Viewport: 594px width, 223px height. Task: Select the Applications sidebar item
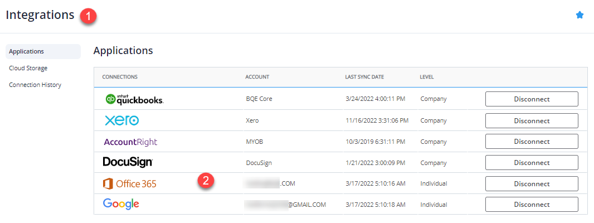[43, 51]
